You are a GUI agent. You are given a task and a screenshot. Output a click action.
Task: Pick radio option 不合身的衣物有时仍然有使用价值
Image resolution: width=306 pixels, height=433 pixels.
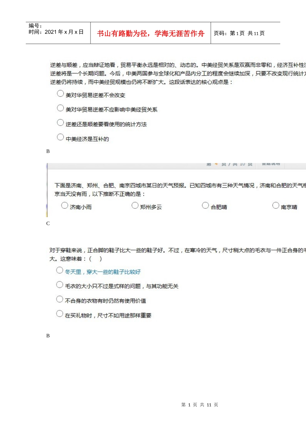60,299
